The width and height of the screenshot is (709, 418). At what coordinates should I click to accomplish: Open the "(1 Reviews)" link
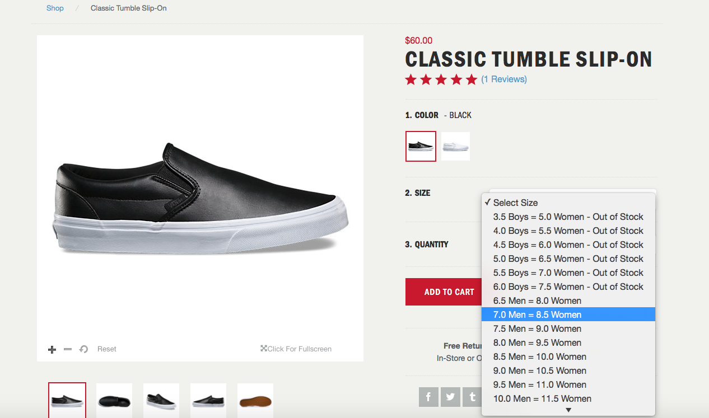[504, 79]
